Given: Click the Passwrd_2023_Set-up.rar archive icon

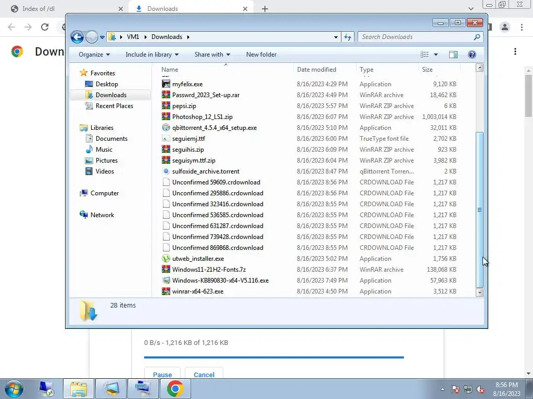Looking at the screenshot, I should pos(166,95).
